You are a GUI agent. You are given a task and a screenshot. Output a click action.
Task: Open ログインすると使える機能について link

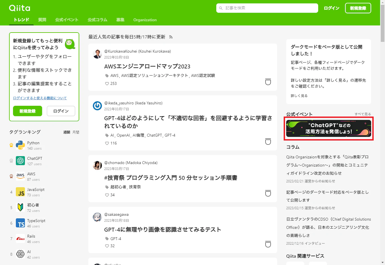40,98
